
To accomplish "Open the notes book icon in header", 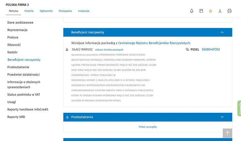I will (201, 11).
